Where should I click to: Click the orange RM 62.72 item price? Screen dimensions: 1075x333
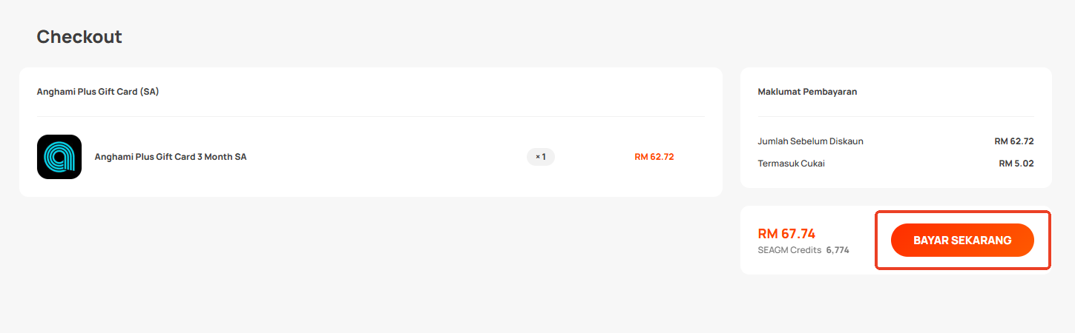[x=654, y=157]
